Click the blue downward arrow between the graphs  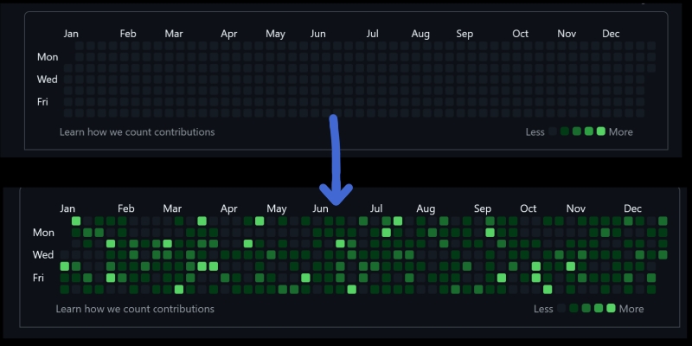point(334,160)
